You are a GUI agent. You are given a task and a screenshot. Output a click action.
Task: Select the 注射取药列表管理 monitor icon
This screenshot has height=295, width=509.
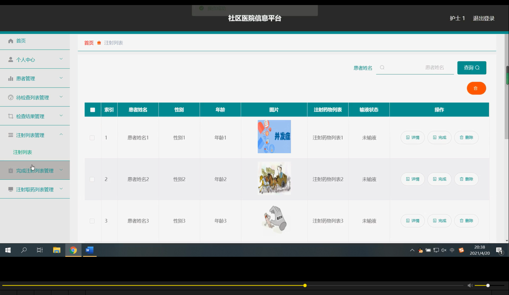(x=10, y=189)
